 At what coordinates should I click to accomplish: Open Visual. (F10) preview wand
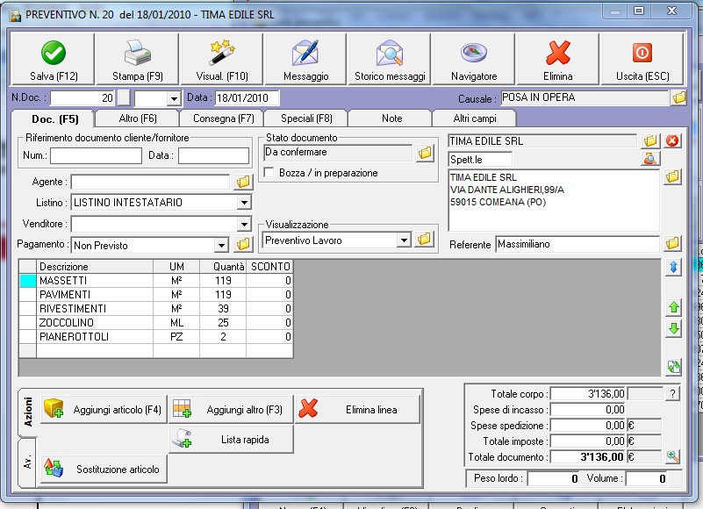[x=222, y=60]
